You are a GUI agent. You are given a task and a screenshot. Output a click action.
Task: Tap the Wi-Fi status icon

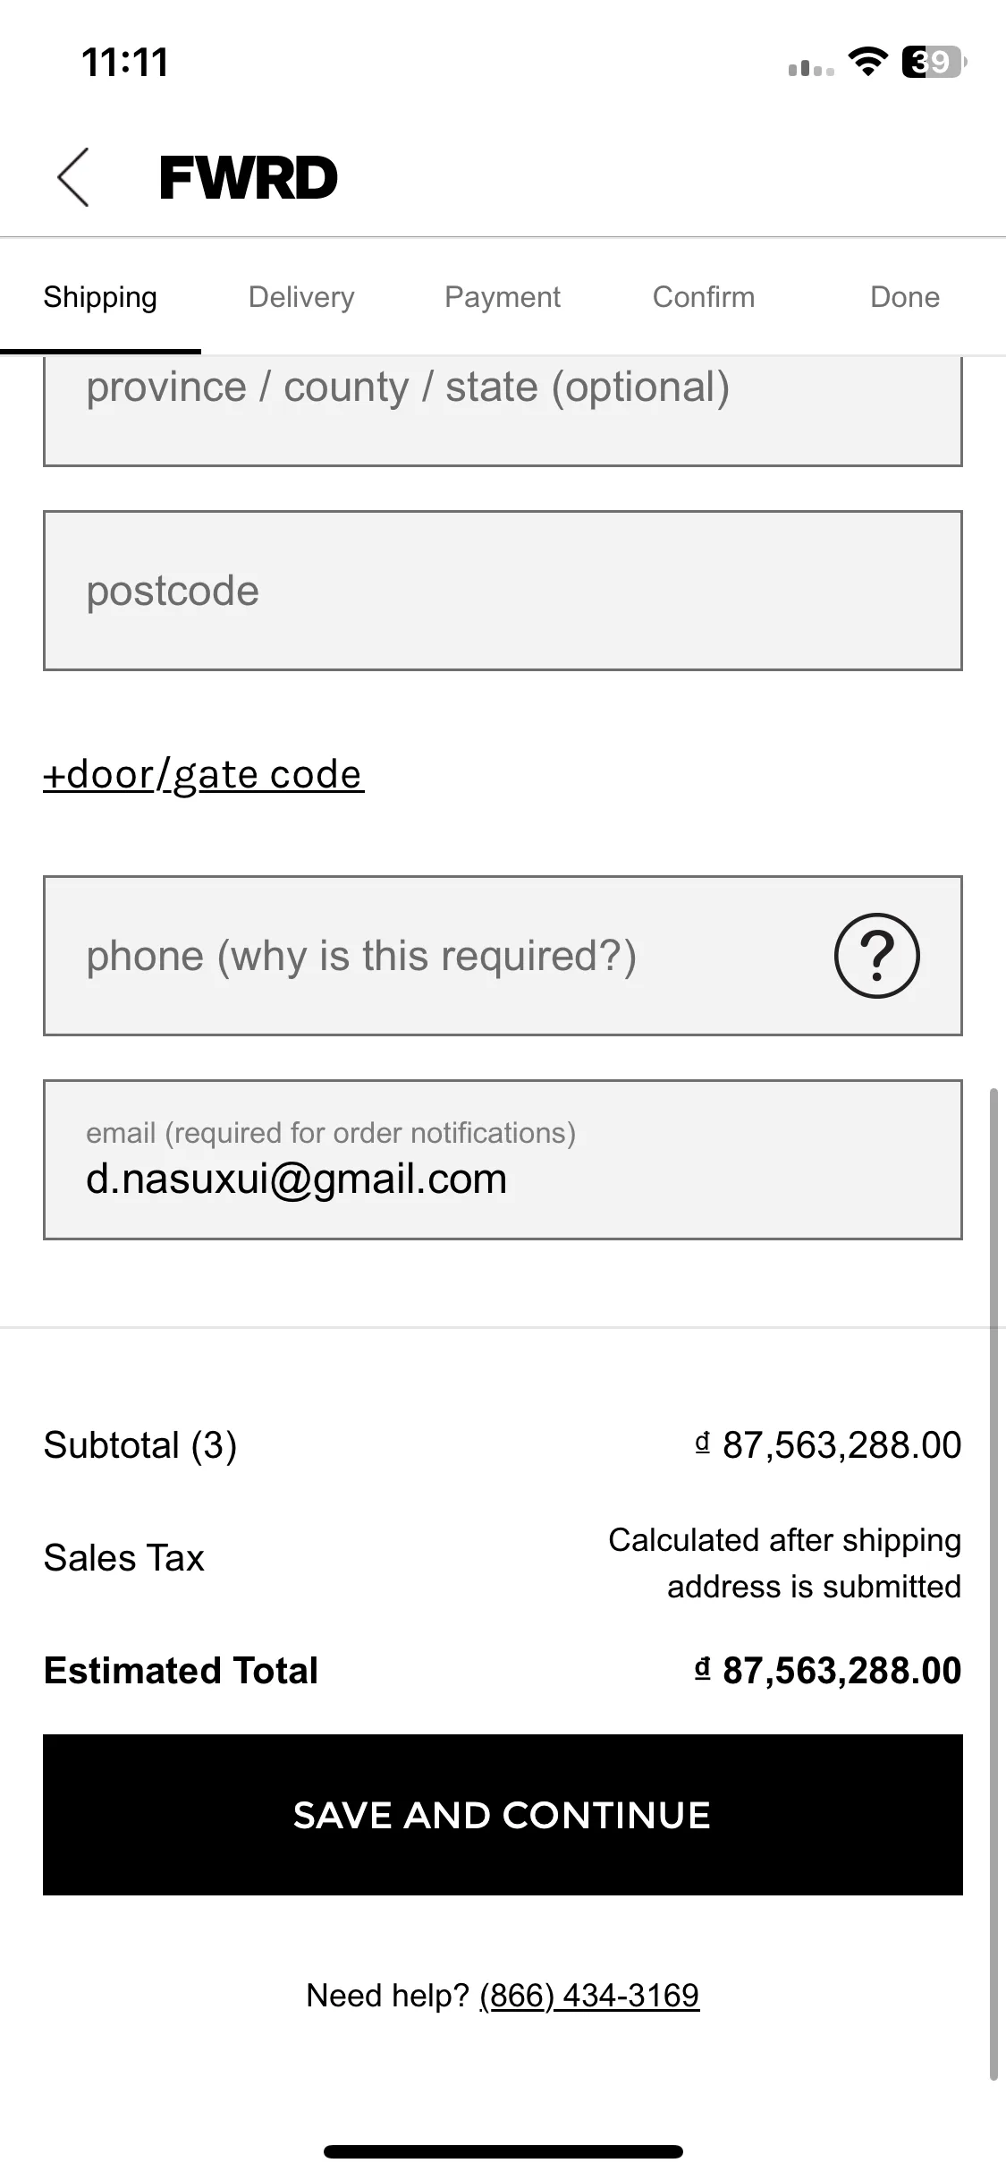click(867, 62)
